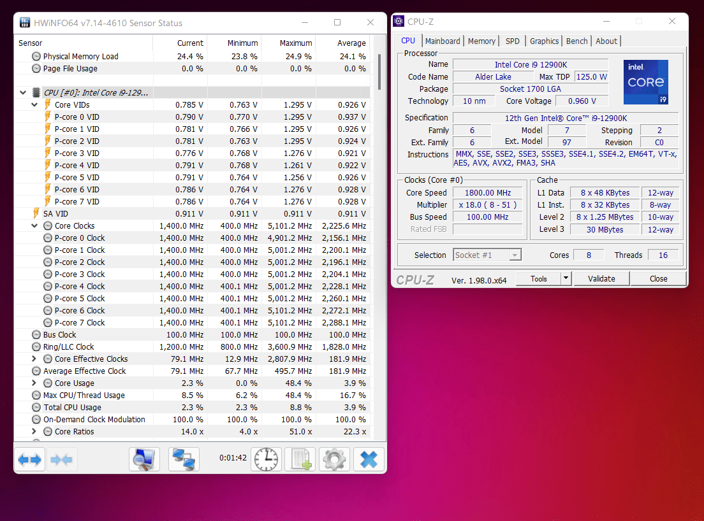Image resolution: width=704 pixels, height=521 pixels.
Task: Click the lightning bolt icon beside SA VID
Action: click(x=36, y=213)
